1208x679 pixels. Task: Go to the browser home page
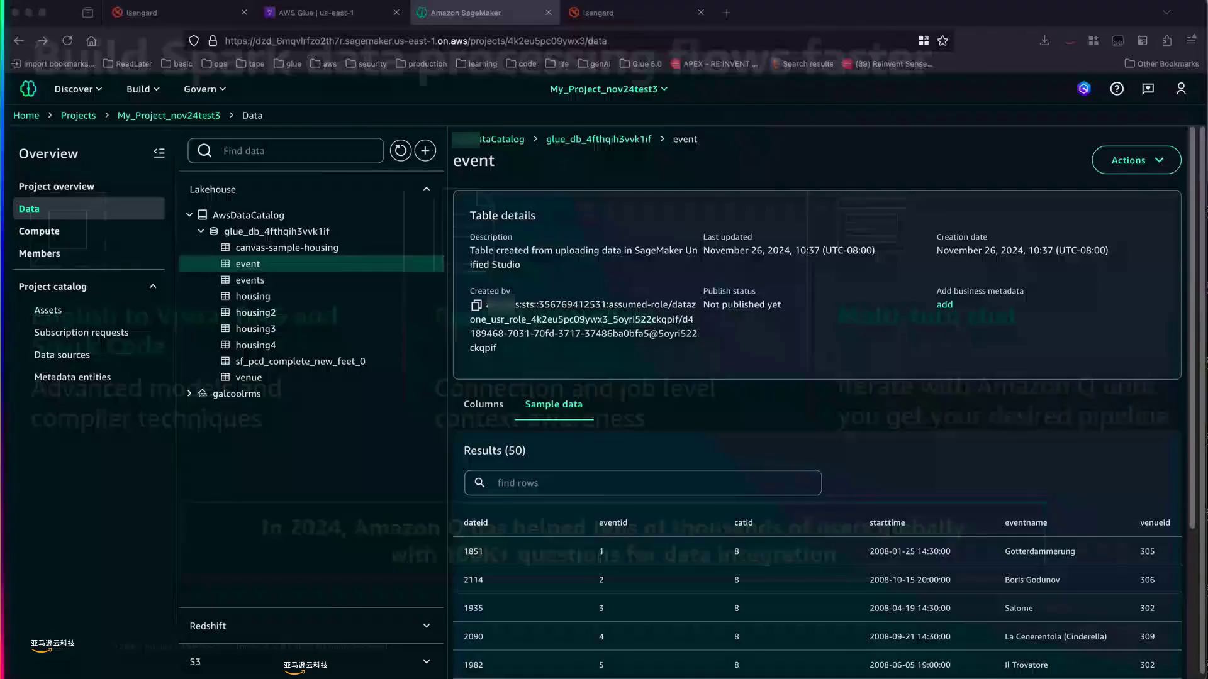click(91, 40)
